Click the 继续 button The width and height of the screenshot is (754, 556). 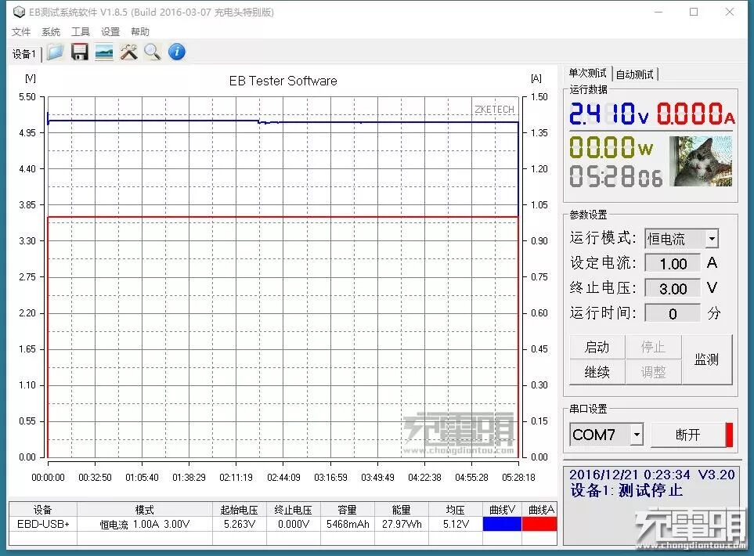coord(597,372)
